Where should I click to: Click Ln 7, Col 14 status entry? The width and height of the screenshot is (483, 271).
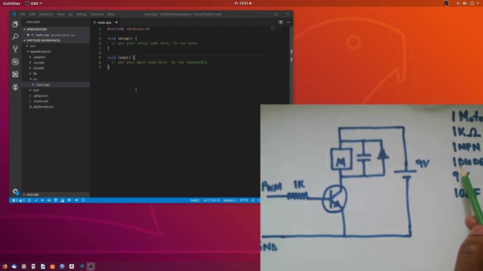pyautogui.click(x=212, y=200)
